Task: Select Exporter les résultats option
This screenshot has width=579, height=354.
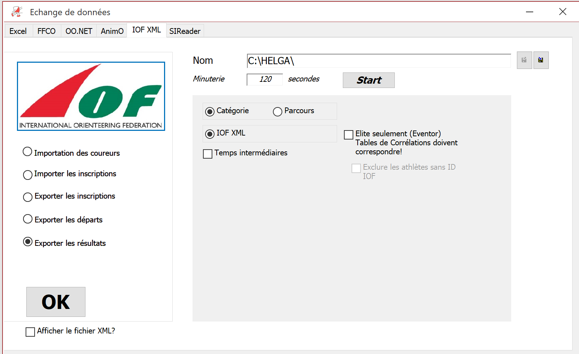Action: [28, 242]
